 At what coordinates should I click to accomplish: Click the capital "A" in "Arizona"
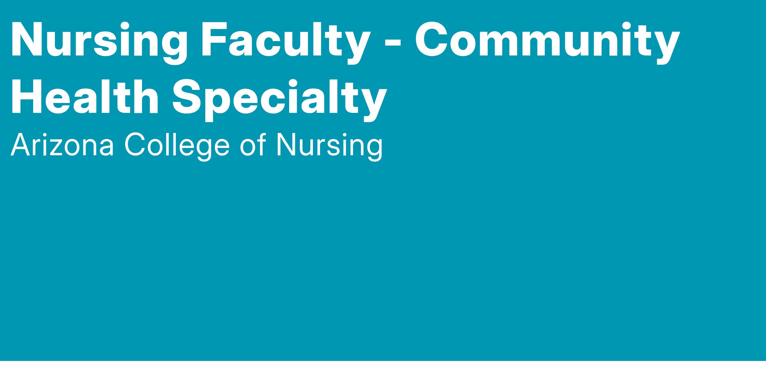click(x=21, y=146)
